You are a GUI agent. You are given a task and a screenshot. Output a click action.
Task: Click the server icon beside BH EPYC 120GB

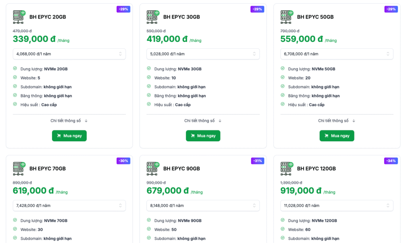click(287, 169)
